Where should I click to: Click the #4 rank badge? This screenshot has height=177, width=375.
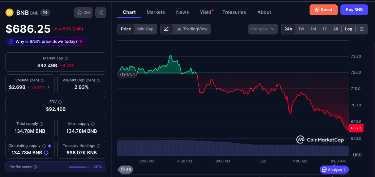coord(45,12)
